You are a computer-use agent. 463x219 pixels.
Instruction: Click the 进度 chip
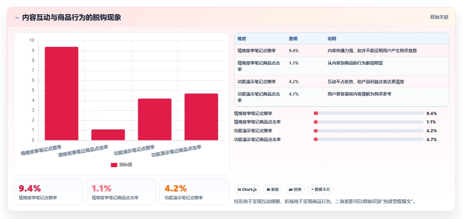click(295, 189)
